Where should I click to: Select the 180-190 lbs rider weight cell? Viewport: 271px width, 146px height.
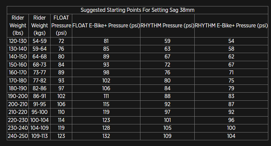(18, 88)
